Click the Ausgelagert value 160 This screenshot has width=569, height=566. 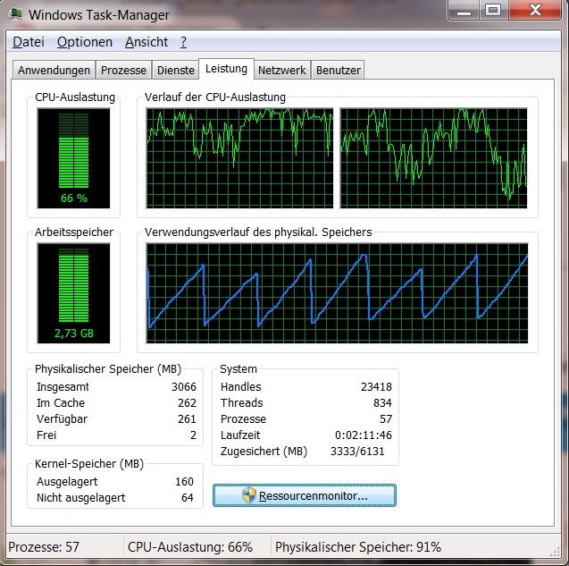click(184, 482)
